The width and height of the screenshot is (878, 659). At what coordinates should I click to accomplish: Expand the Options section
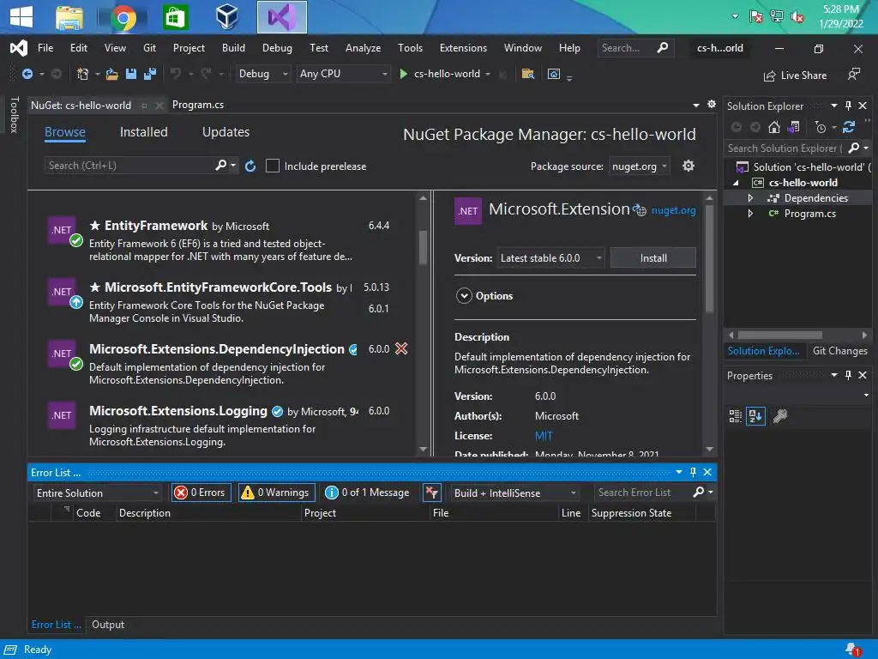coord(464,295)
